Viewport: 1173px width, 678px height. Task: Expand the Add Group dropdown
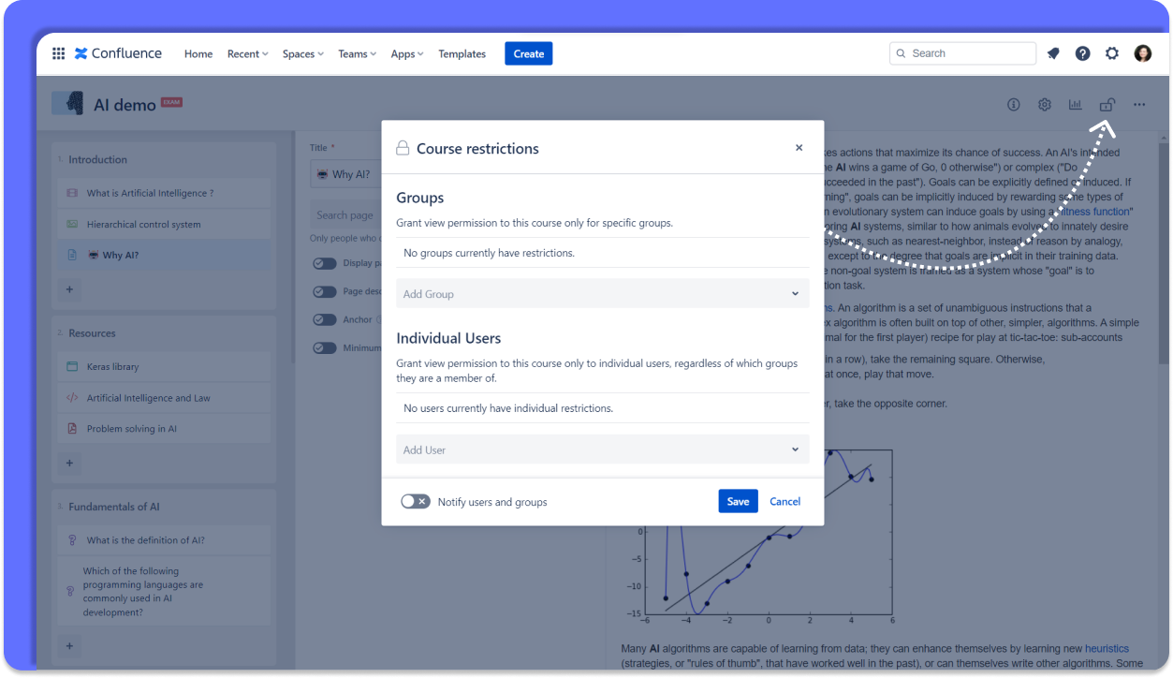[602, 294]
